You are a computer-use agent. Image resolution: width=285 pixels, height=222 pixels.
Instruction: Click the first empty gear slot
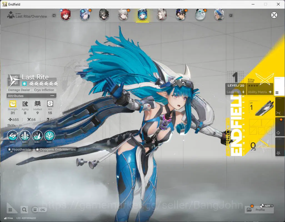pos(255,122)
